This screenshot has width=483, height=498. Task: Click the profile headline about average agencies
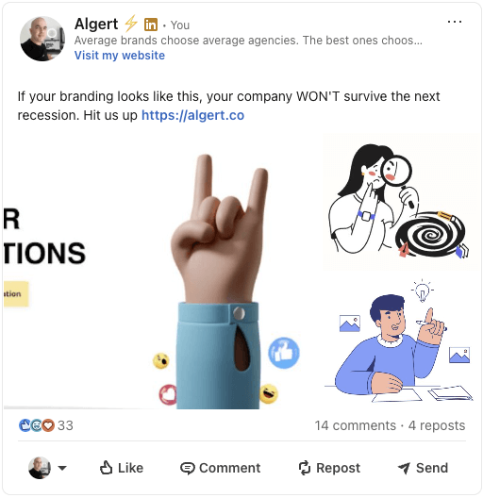pyautogui.click(x=248, y=41)
